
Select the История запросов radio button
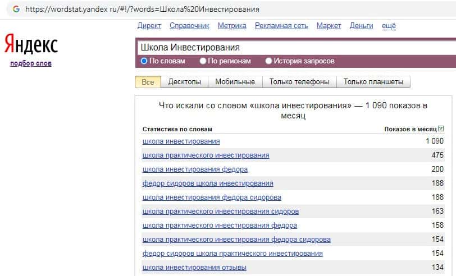(x=268, y=61)
